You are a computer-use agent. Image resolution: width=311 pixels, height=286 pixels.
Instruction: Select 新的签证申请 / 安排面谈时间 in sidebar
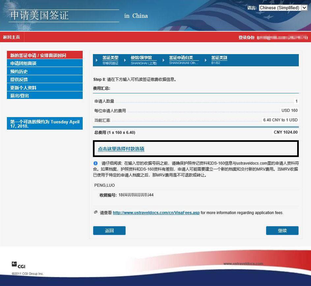[x=38, y=55]
